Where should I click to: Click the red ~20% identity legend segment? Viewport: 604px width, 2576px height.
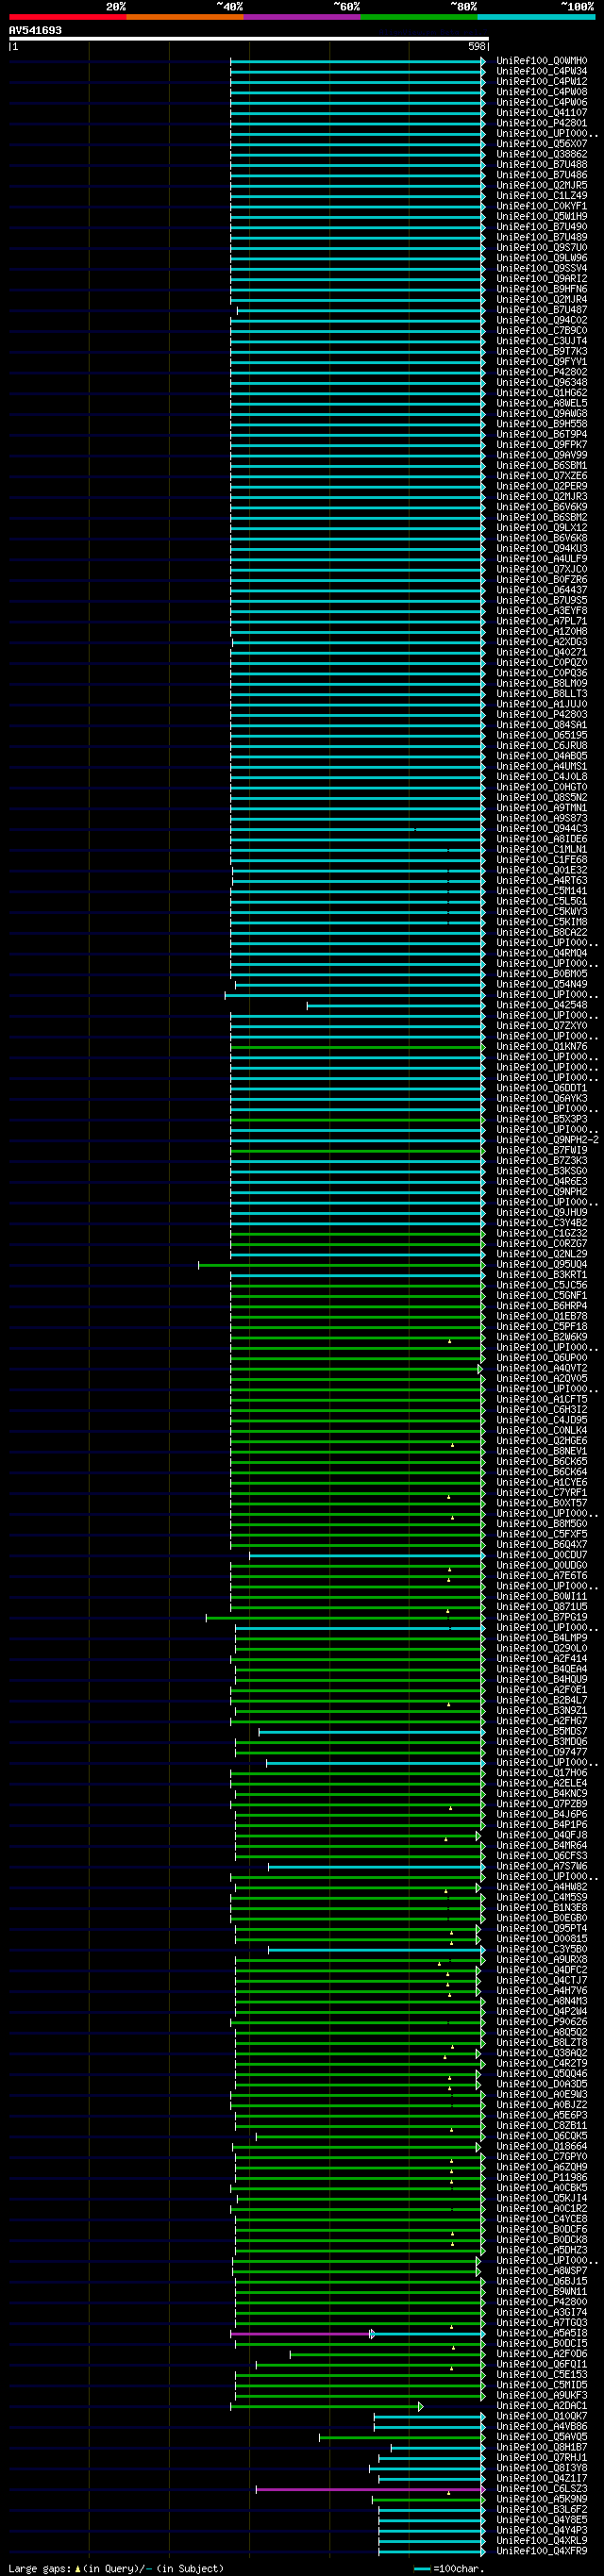[68, 17]
